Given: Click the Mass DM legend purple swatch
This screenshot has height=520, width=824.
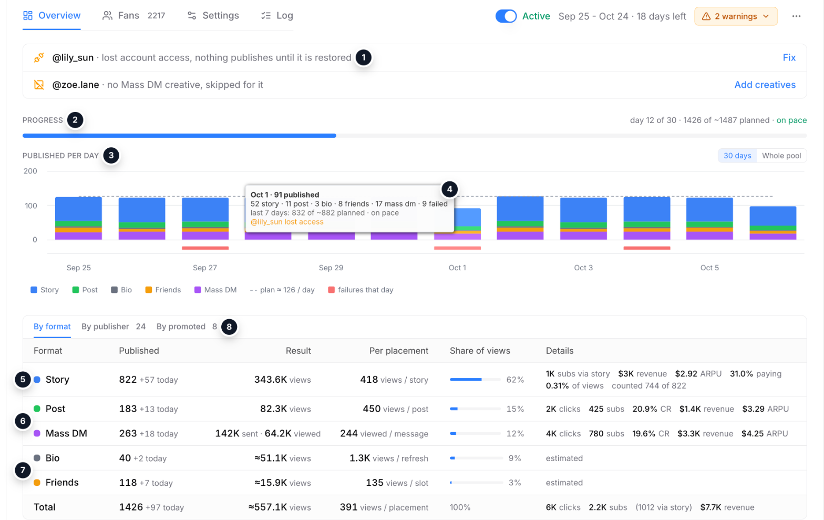Looking at the screenshot, I should click(x=198, y=290).
